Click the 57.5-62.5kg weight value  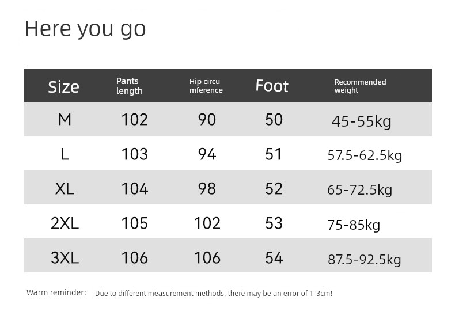pos(365,155)
